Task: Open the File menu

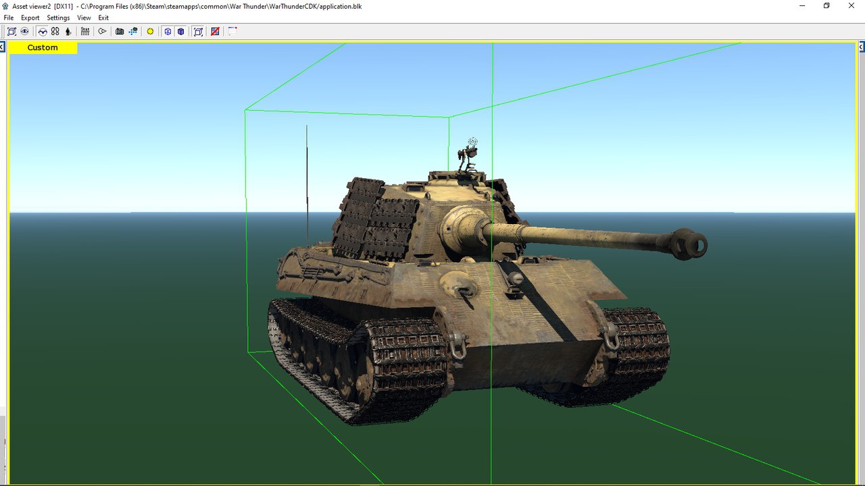Action: point(9,18)
